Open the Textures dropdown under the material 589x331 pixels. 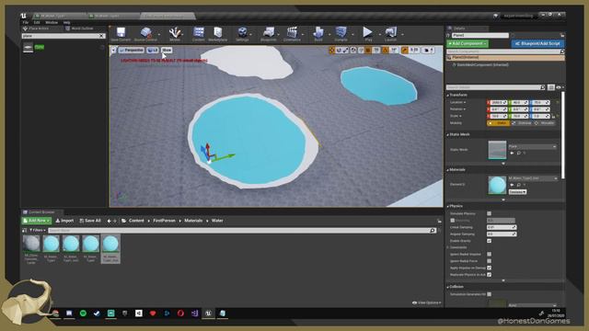(517, 192)
